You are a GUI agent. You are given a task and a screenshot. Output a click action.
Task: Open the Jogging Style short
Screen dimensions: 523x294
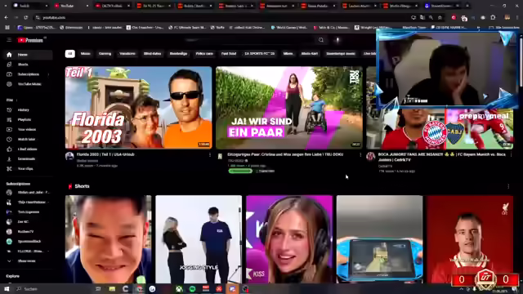(199, 239)
